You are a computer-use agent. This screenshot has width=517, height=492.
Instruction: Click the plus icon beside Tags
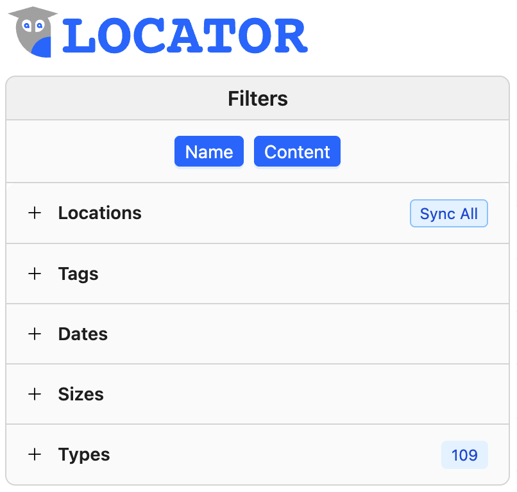(35, 274)
